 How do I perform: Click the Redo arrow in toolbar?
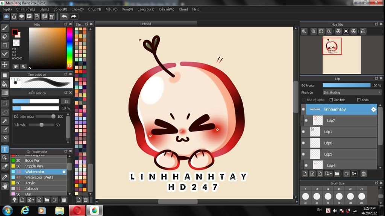click(73, 17)
